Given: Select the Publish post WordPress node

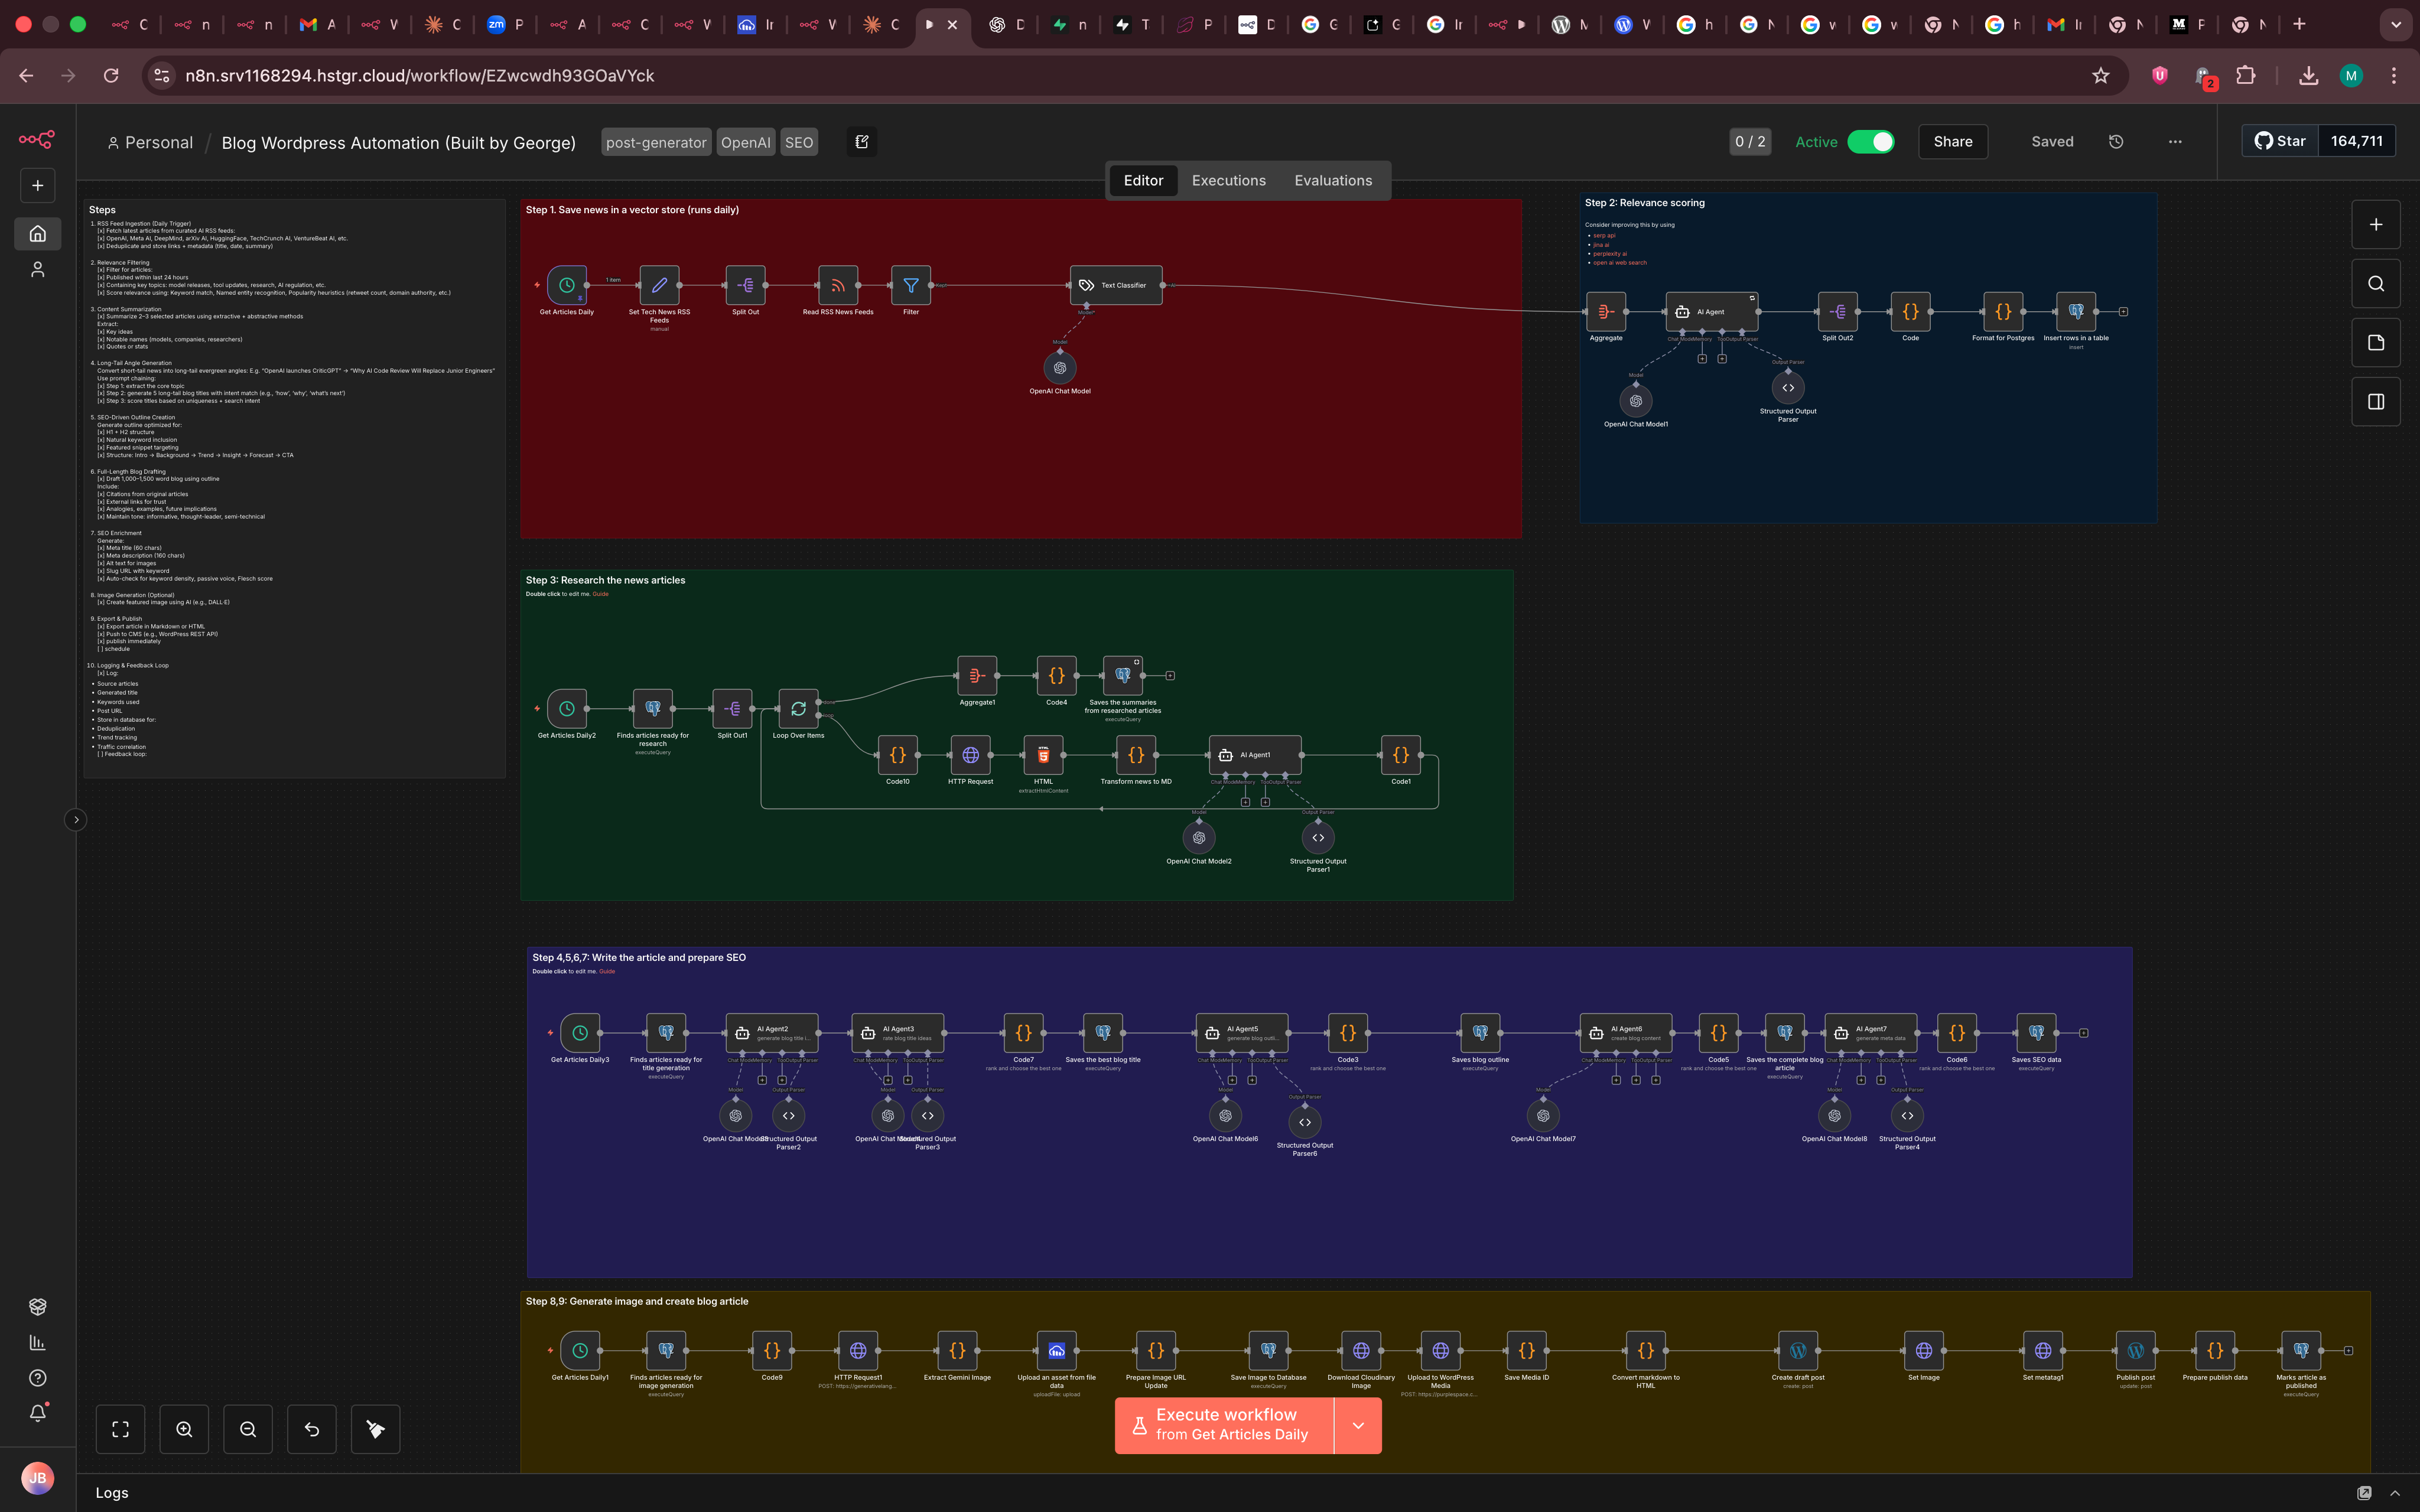Looking at the screenshot, I should [2135, 1351].
